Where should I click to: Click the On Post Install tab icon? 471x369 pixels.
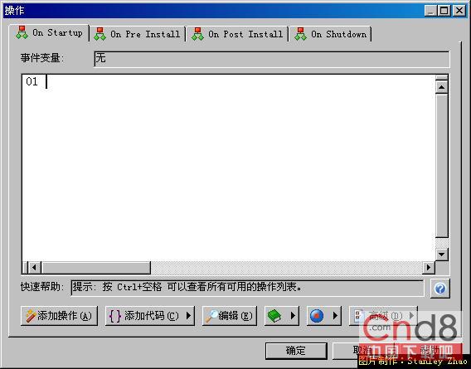coord(197,34)
